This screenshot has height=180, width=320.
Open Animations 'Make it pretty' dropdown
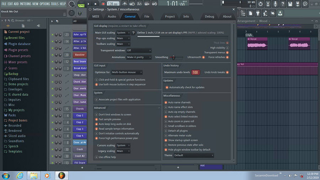point(139,57)
